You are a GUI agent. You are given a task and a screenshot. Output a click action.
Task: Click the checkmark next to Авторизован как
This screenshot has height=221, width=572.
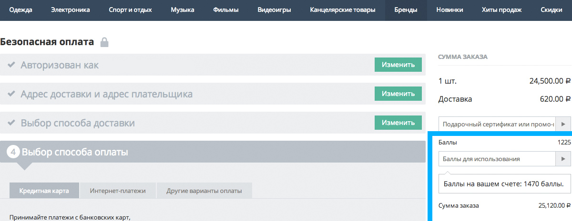click(x=11, y=65)
